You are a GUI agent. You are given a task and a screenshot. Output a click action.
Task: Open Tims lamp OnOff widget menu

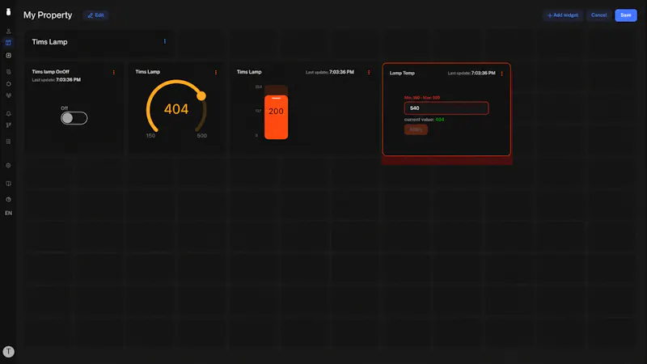114,72
